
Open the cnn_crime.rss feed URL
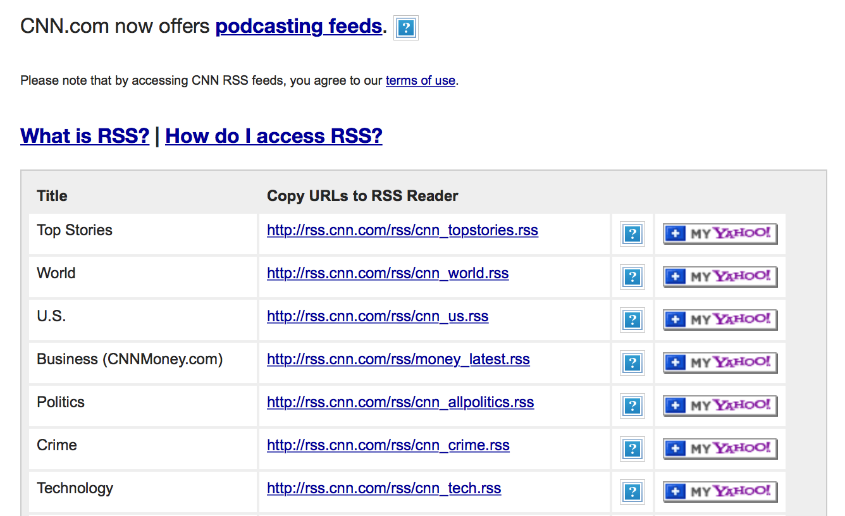388,445
